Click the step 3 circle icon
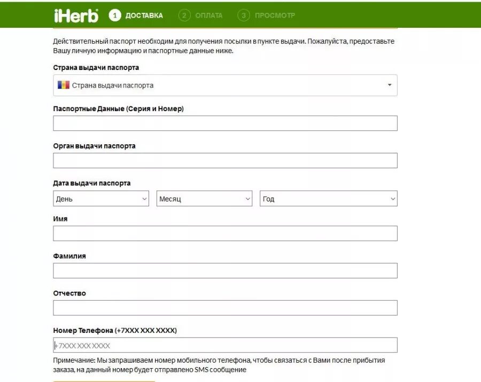481x382 pixels. tap(244, 15)
